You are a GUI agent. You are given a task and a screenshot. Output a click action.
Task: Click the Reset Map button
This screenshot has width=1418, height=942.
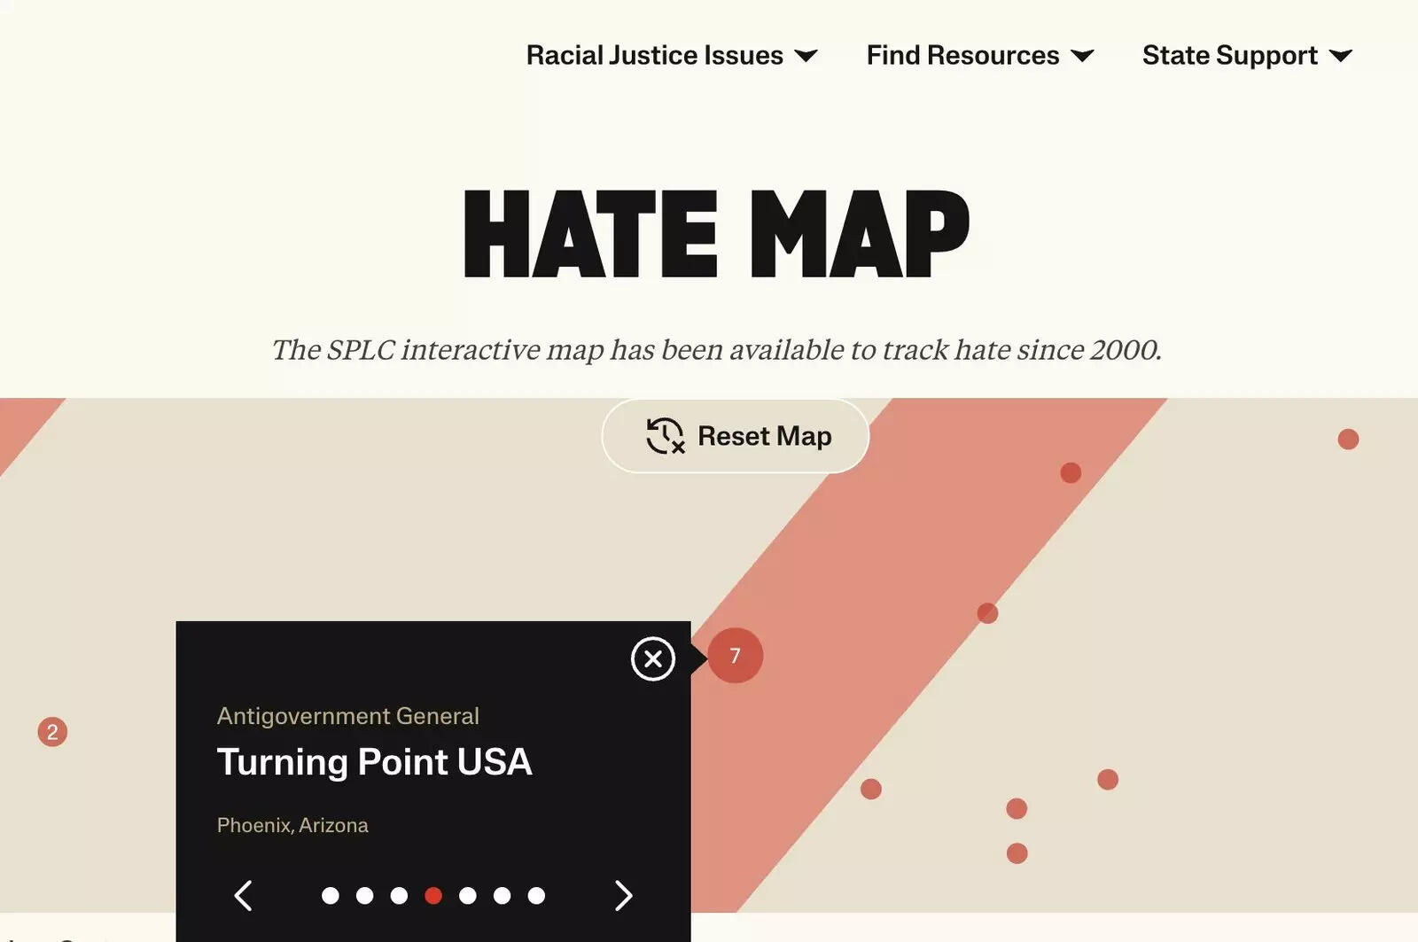pos(735,435)
